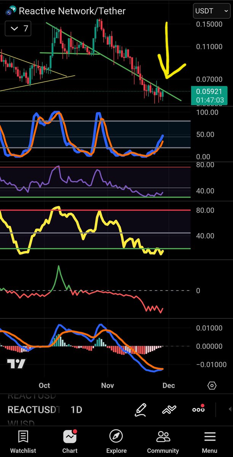Viewport: 233px width, 457px height.
Task: Tap the REACTUSDT symbol search label
Action: coord(34,410)
